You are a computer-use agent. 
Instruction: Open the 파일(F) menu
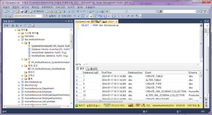(6, 7)
